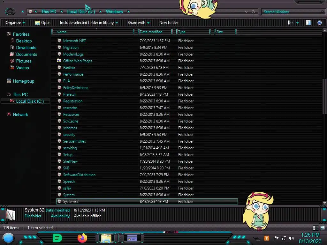Select the ssTek folder name
This screenshot has height=245, width=327.
point(67,188)
